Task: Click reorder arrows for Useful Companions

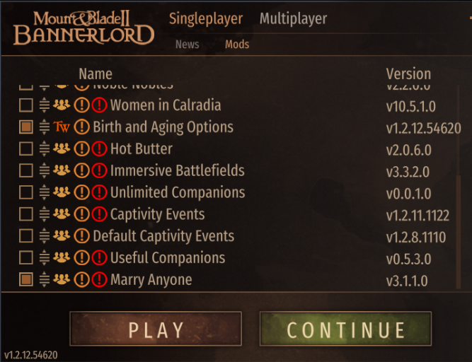Action: pos(45,257)
